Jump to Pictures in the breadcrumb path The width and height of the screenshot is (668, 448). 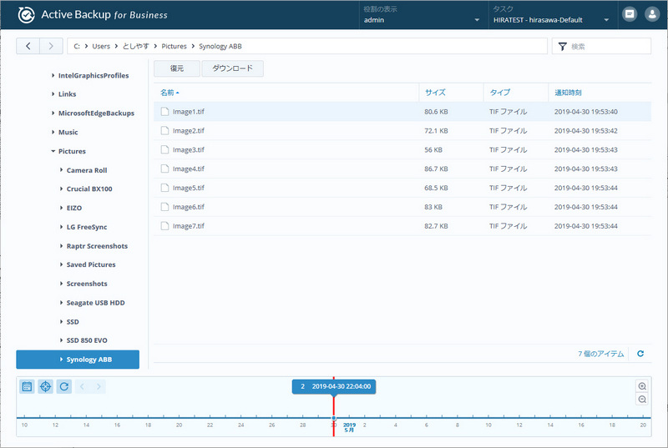point(174,47)
